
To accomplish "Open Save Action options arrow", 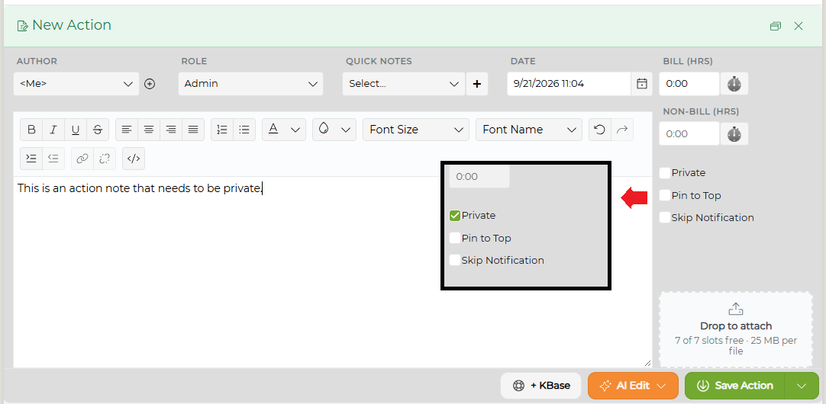I will [802, 386].
